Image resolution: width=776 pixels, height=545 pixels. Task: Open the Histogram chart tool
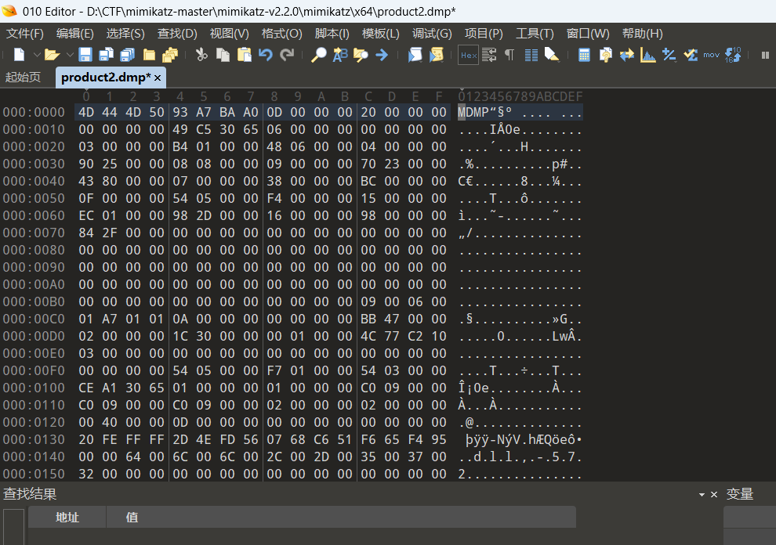pos(648,55)
